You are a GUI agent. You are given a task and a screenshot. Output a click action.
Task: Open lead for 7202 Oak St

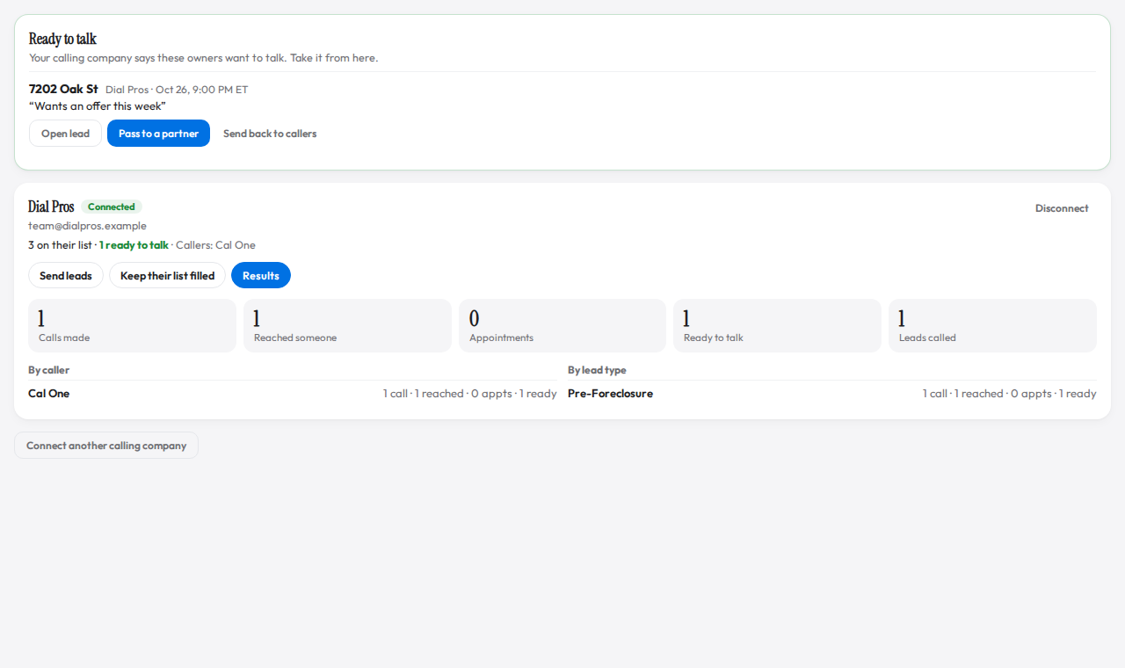click(x=65, y=134)
